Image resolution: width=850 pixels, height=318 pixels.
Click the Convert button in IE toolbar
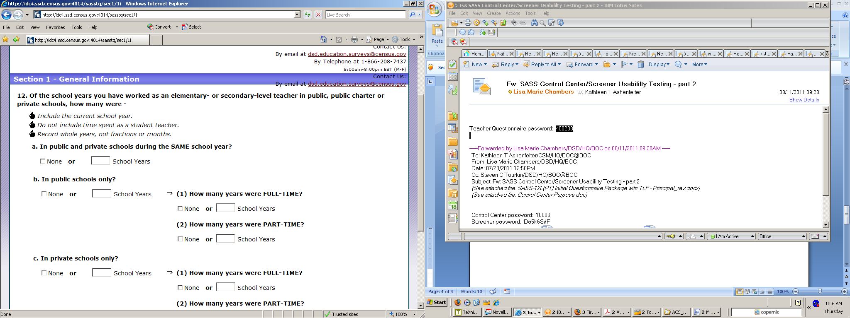(159, 27)
